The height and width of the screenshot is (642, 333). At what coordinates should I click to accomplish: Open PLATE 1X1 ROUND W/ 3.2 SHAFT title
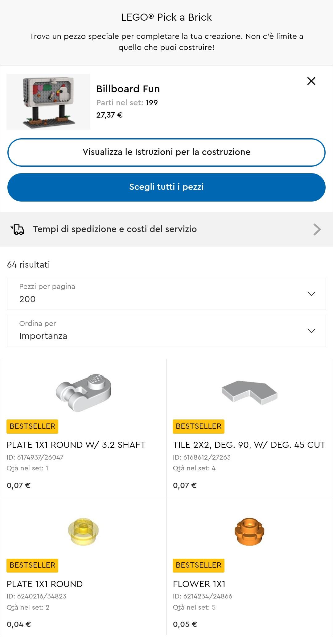[x=76, y=445]
